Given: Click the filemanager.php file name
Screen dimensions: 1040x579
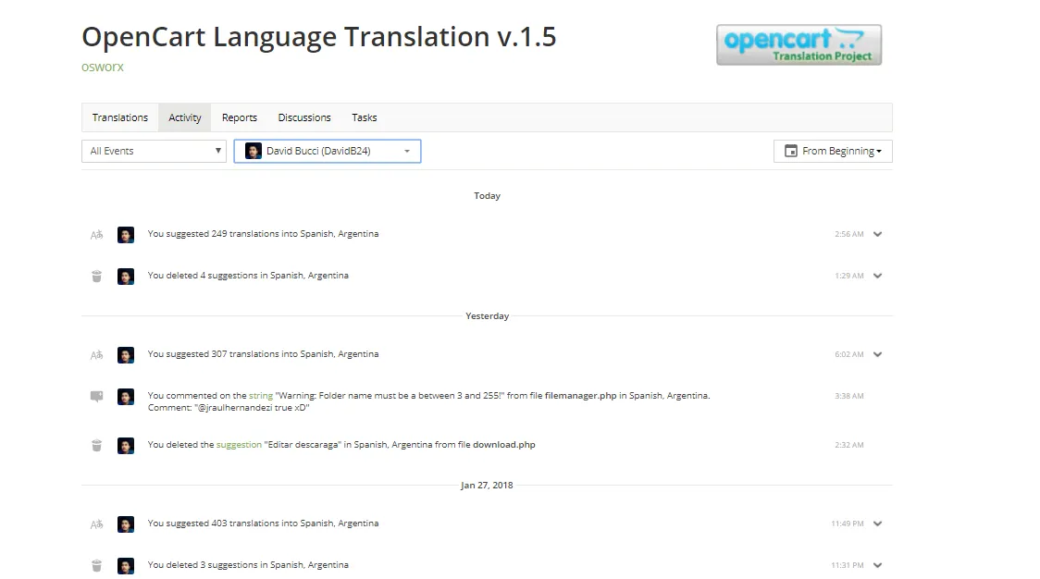Looking at the screenshot, I should tap(581, 396).
